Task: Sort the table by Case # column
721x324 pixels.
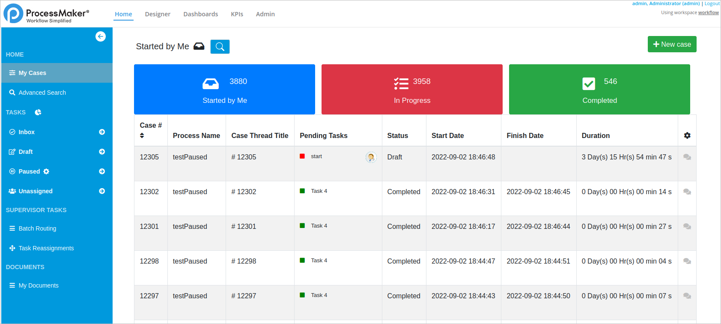Action: pyautogui.click(x=142, y=135)
